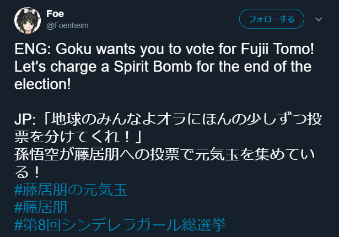
Task: Open the tweet options chevron menu
Action: coord(319,19)
